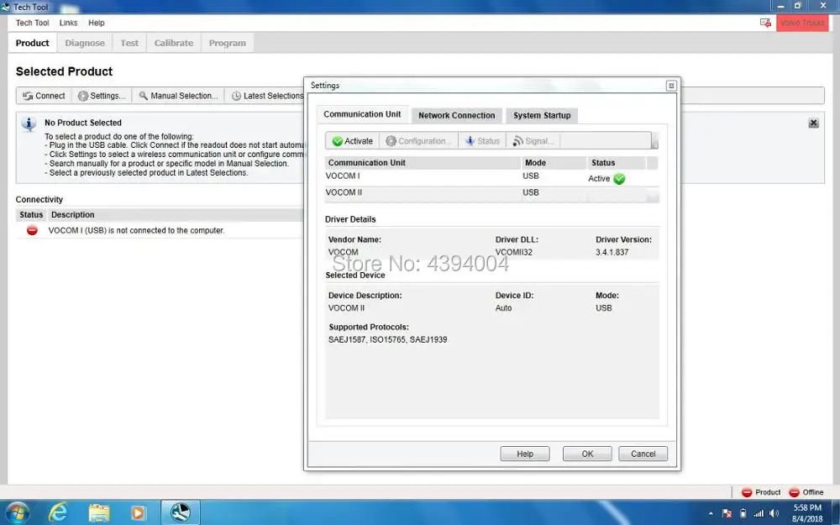Click the green Active checkmark for VOCOM I

pos(619,179)
